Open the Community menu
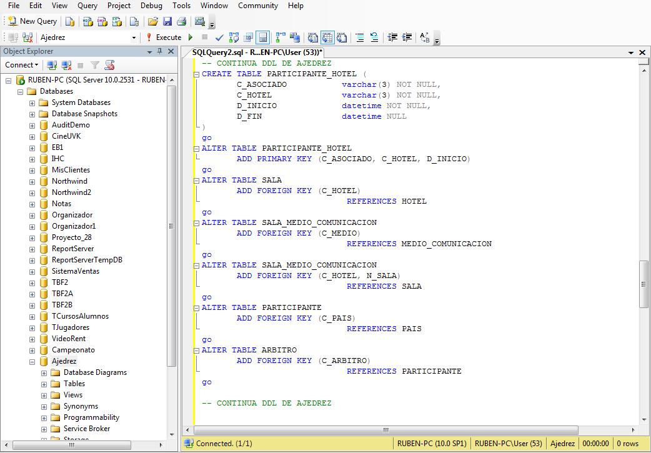 pos(257,6)
